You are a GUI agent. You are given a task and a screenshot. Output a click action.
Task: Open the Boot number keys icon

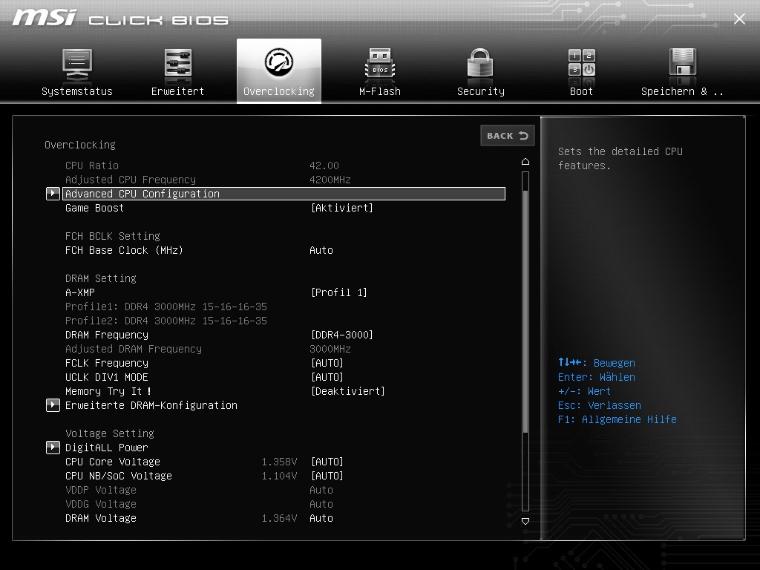click(582, 62)
